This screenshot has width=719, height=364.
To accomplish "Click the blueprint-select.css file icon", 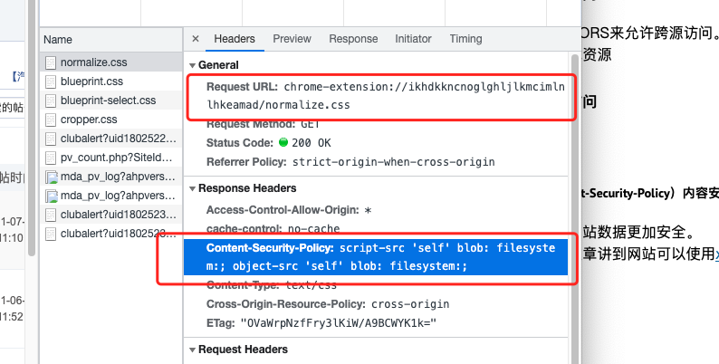I will (x=52, y=101).
